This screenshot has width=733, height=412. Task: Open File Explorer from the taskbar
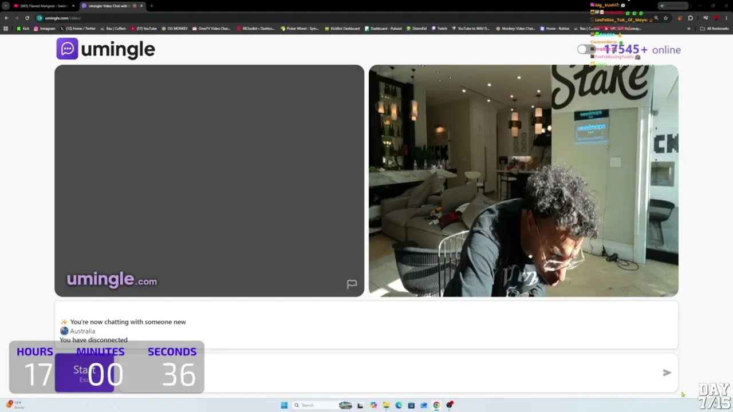point(386,405)
